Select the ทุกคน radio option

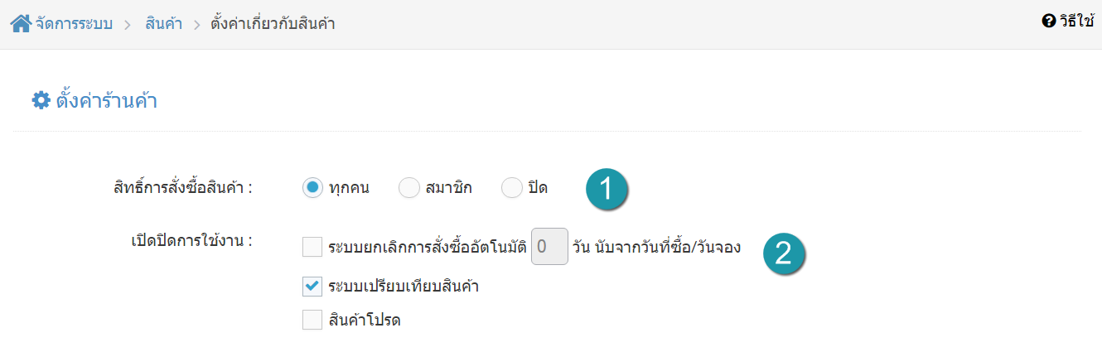click(x=312, y=188)
